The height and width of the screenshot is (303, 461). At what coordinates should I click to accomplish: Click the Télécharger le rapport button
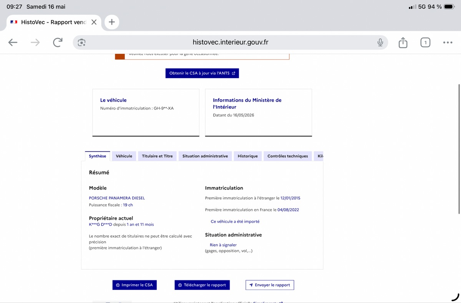tap(202, 285)
